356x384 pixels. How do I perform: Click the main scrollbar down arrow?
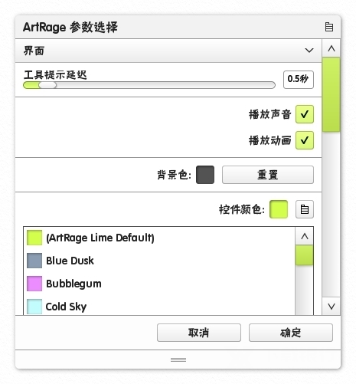pyautogui.click(x=331, y=306)
